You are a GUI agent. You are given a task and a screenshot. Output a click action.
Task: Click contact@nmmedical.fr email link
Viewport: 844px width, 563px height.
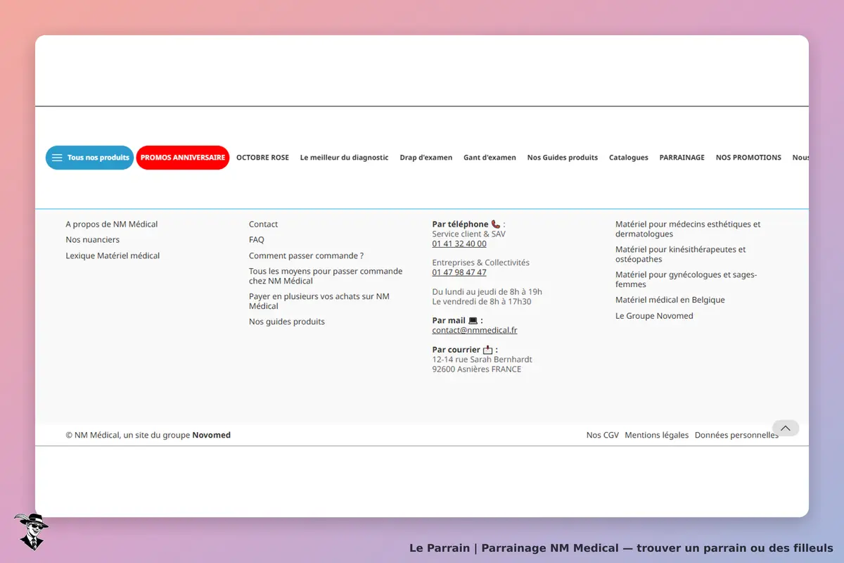pyautogui.click(x=475, y=330)
